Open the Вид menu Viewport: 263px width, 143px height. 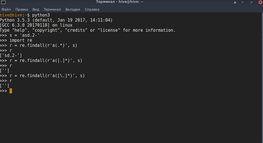point(36,10)
